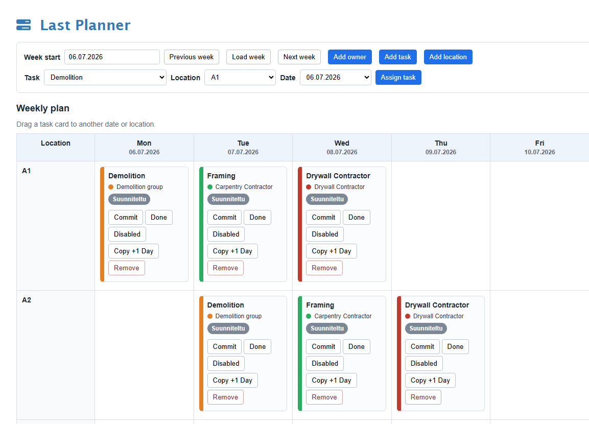
Task: Set A2 Framing task to Disabled
Action: (325, 364)
